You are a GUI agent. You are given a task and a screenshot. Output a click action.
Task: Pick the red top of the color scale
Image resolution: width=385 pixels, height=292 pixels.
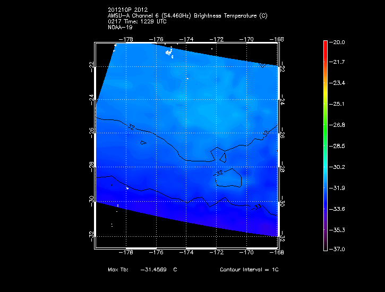[x=326, y=45]
